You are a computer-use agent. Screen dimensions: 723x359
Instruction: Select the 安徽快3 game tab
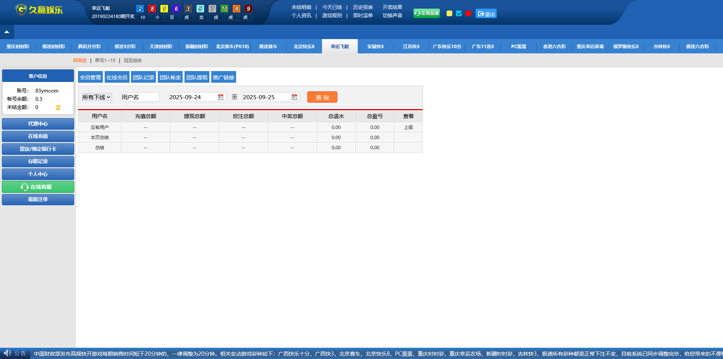tap(375, 47)
